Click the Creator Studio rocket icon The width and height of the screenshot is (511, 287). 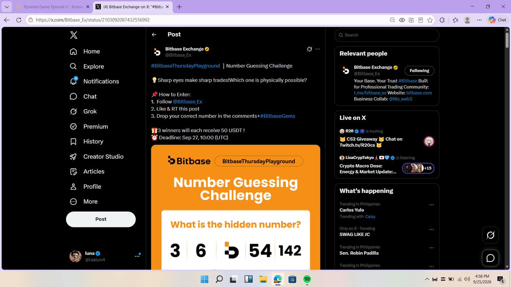[x=73, y=156]
